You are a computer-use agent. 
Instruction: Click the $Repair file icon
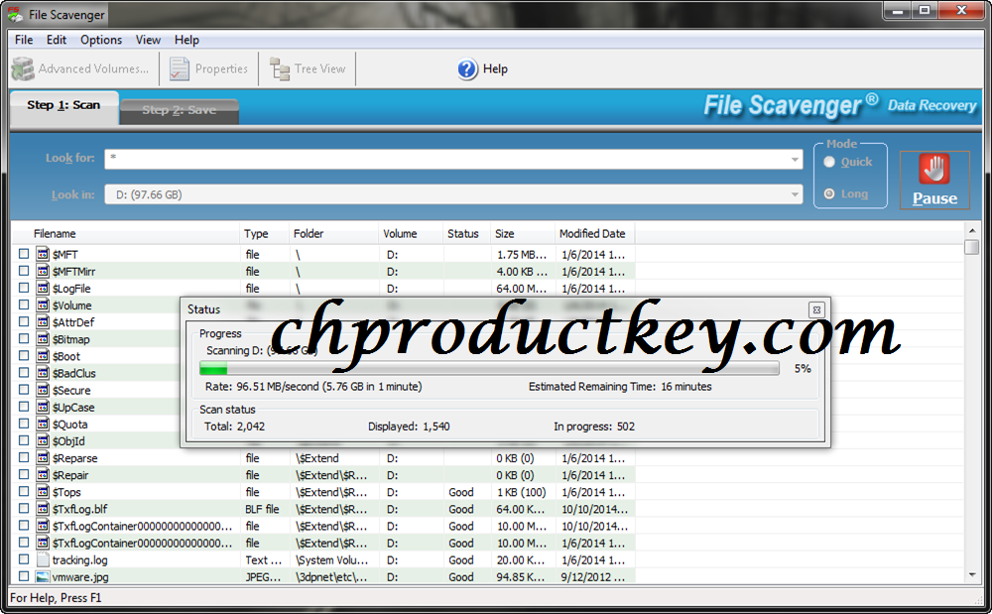[43, 475]
